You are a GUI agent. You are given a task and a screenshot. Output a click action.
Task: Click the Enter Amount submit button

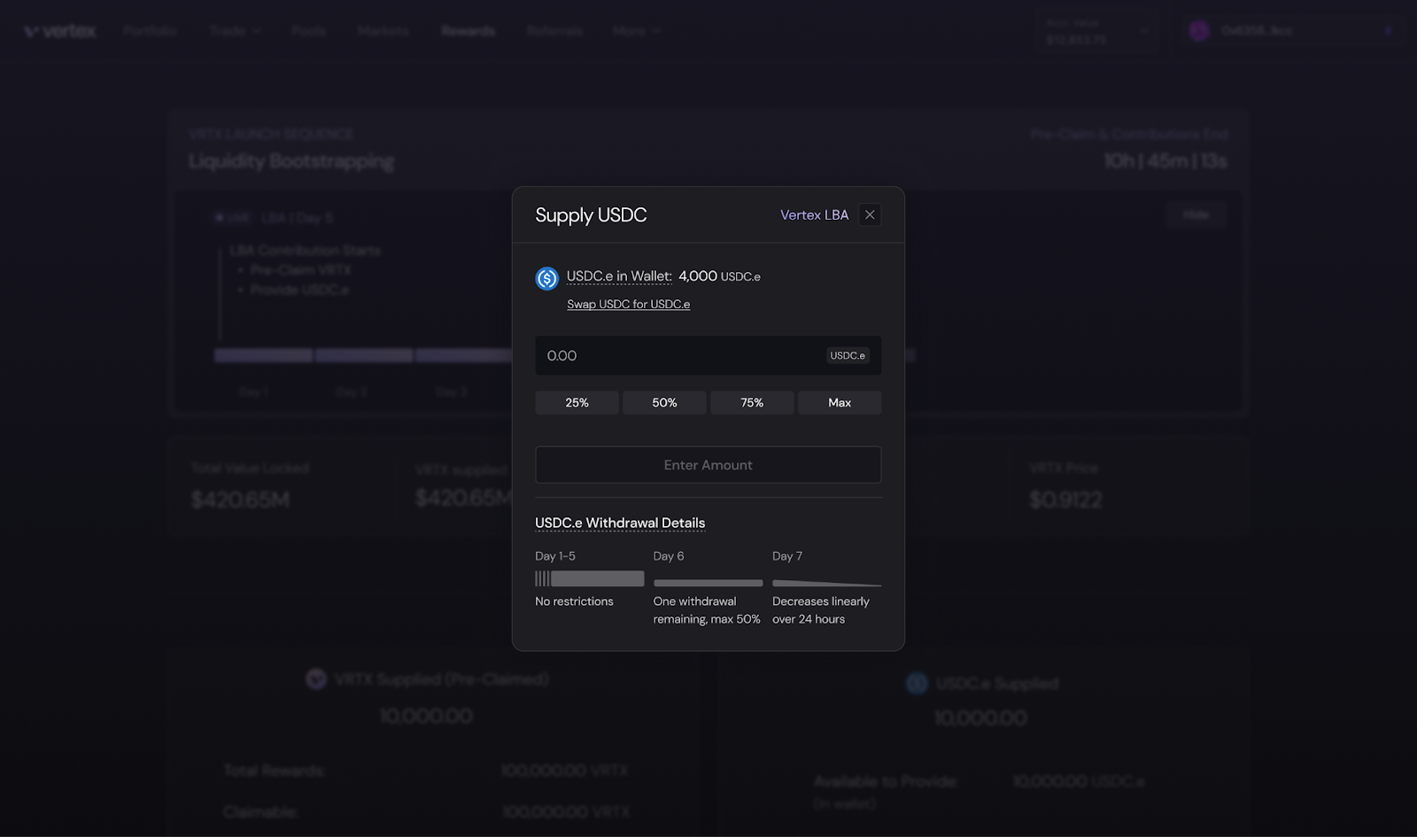(708, 465)
